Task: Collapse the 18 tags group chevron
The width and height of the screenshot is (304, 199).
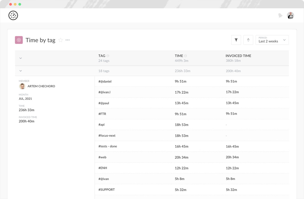Action: [20, 71]
